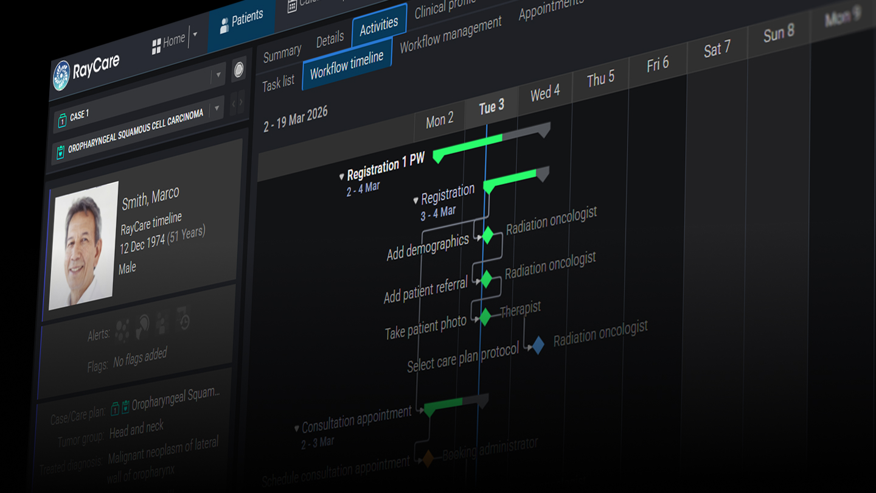The image size is (876, 493).
Task: Select the Schedule consultation appointment label
Action: pyautogui.click(x=336, y=472)
